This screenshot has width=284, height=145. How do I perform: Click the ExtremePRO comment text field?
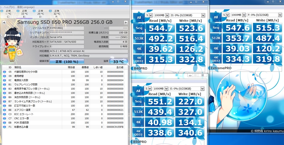[x=246, y=68]
